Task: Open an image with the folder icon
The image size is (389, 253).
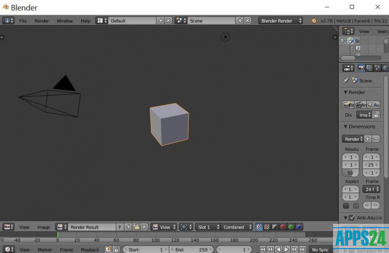Action: click(x=136, y=227)
